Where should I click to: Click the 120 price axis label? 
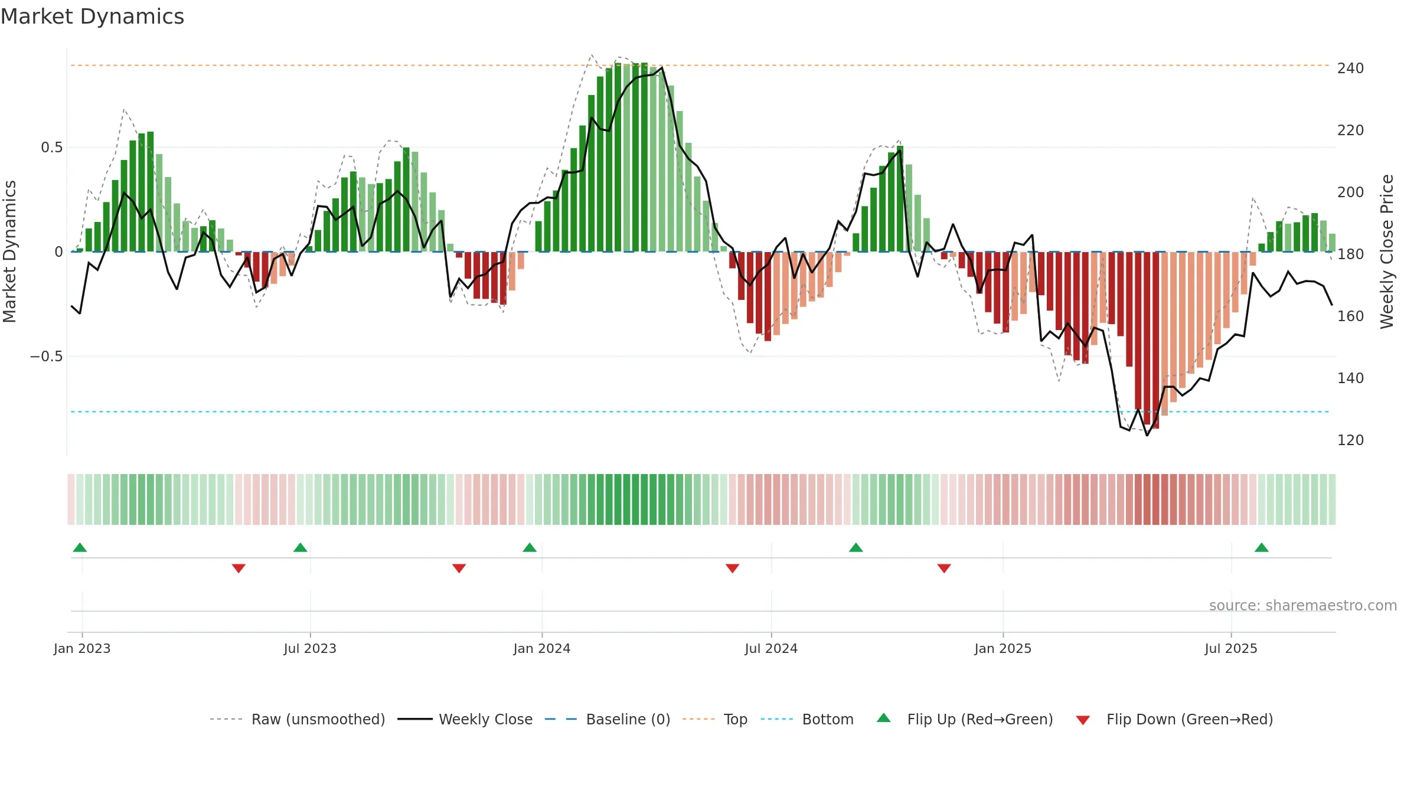1351,440
